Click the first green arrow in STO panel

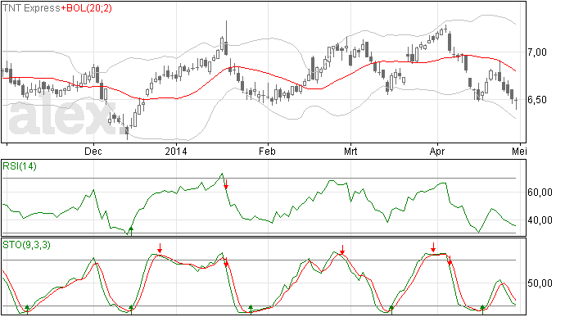[x=27, y=310]
